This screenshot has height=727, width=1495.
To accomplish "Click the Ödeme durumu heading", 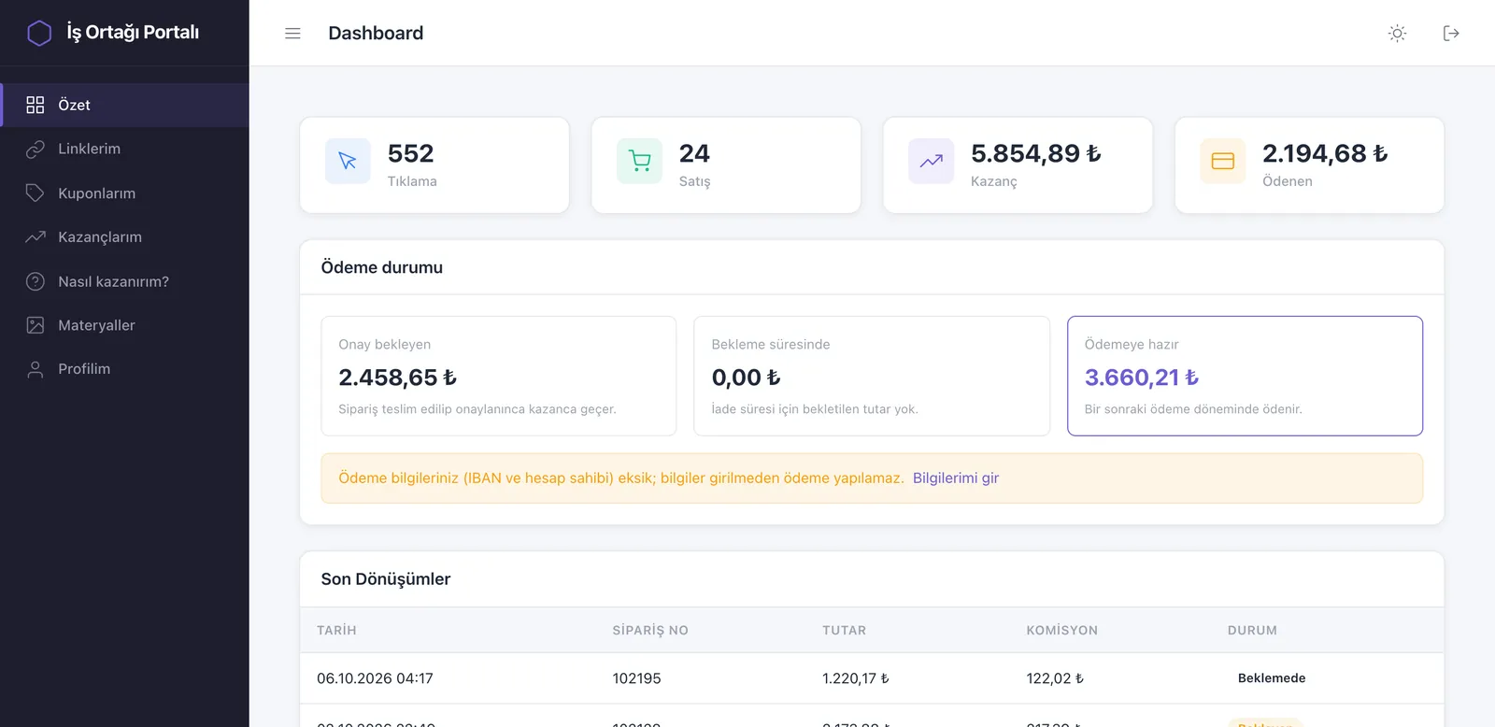I will (382, 267).
